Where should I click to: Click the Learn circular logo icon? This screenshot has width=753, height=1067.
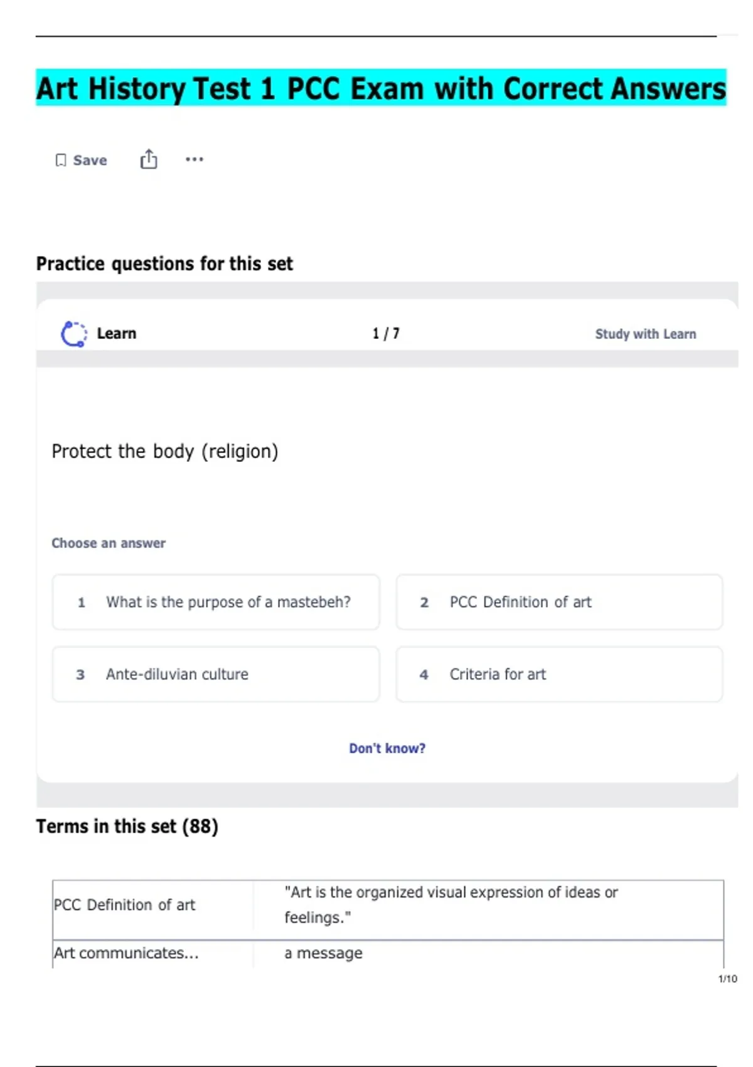[x=74, y=334]
